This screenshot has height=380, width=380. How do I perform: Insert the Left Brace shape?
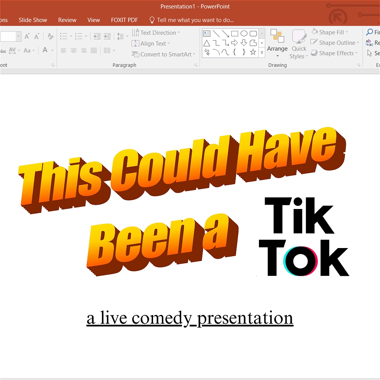click(234, 52)
